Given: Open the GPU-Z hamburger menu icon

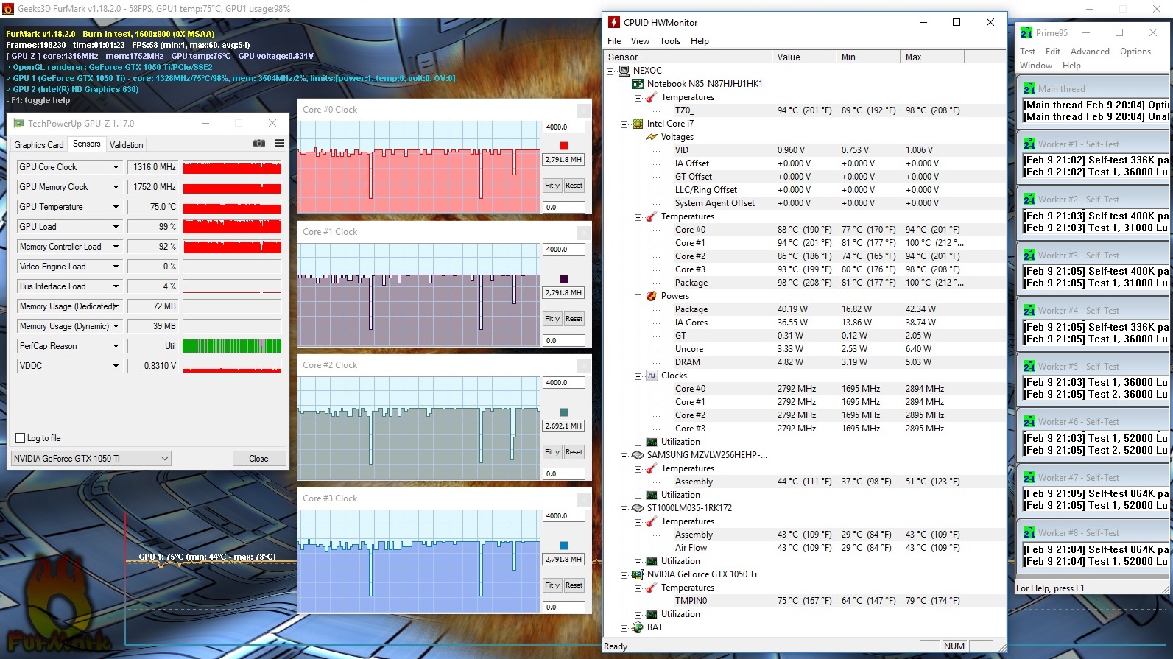Looking at the screenshot, I should [x=280, y=143].
